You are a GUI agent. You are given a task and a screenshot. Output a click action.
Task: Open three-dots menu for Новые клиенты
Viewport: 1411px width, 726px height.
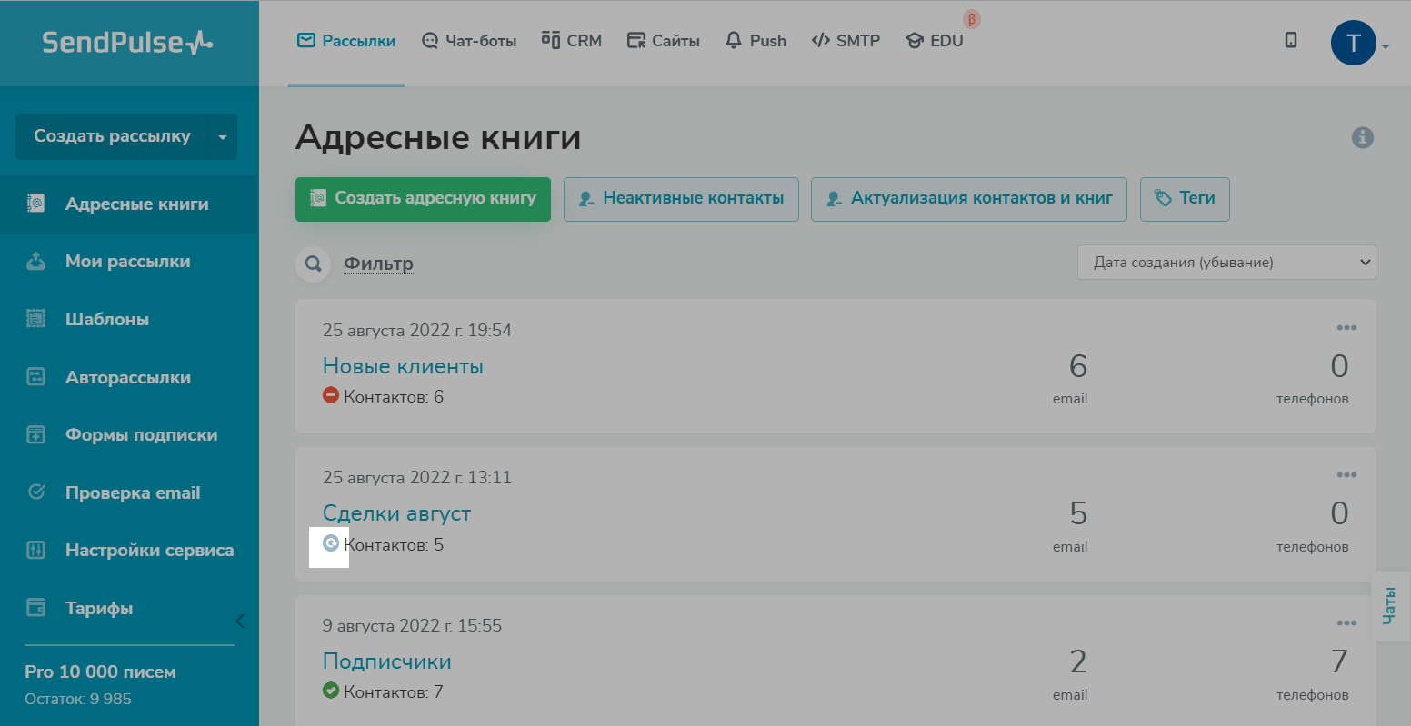click(1346, 328)
